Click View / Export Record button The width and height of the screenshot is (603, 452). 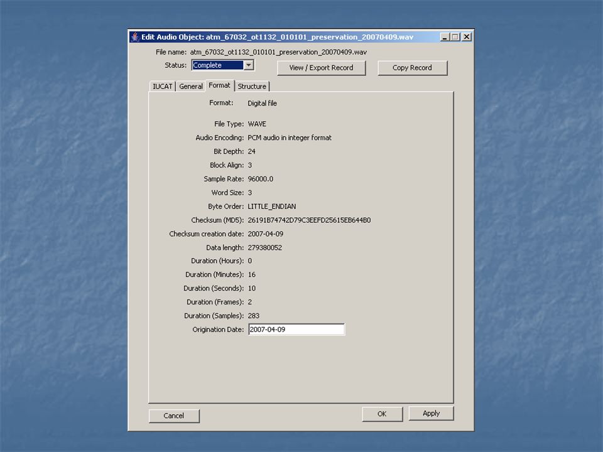tap(321, 68)
